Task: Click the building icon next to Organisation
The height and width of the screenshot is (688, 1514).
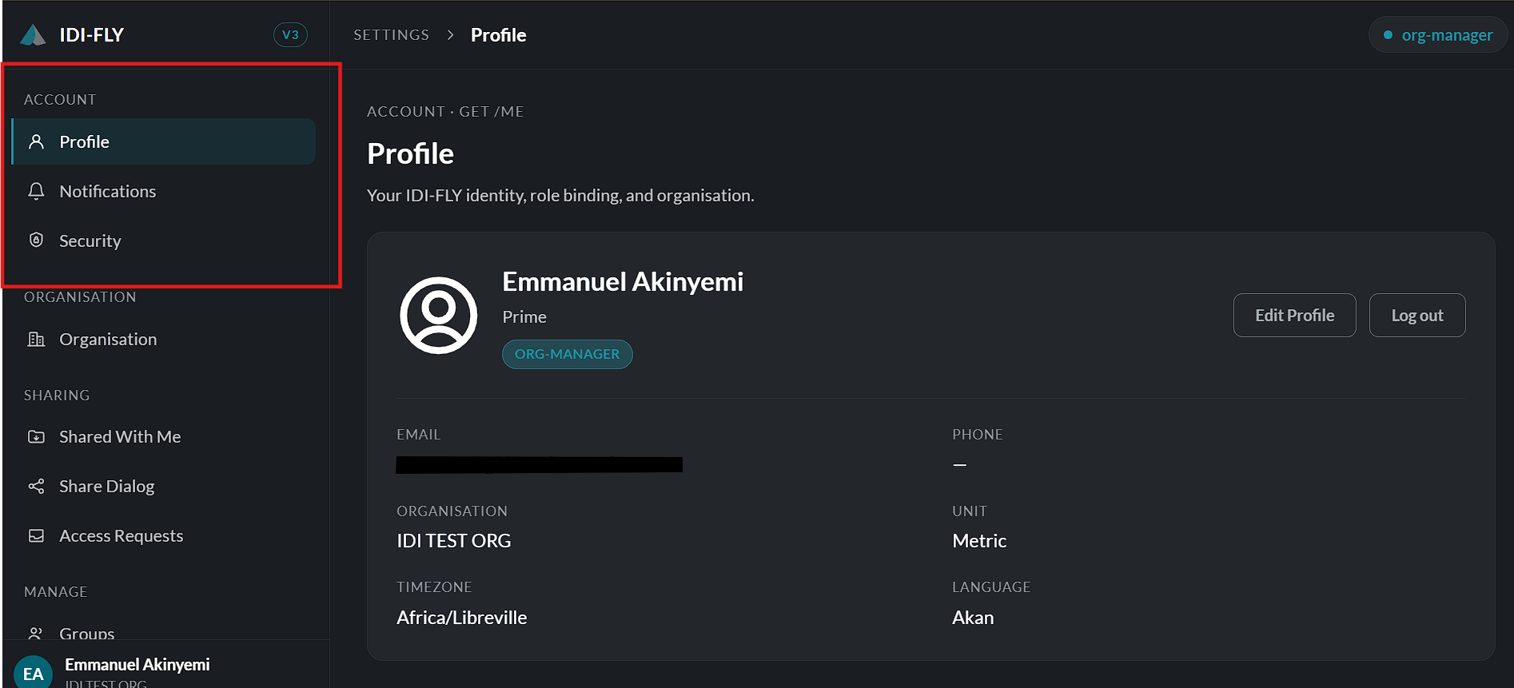Action: click(36, 339)
